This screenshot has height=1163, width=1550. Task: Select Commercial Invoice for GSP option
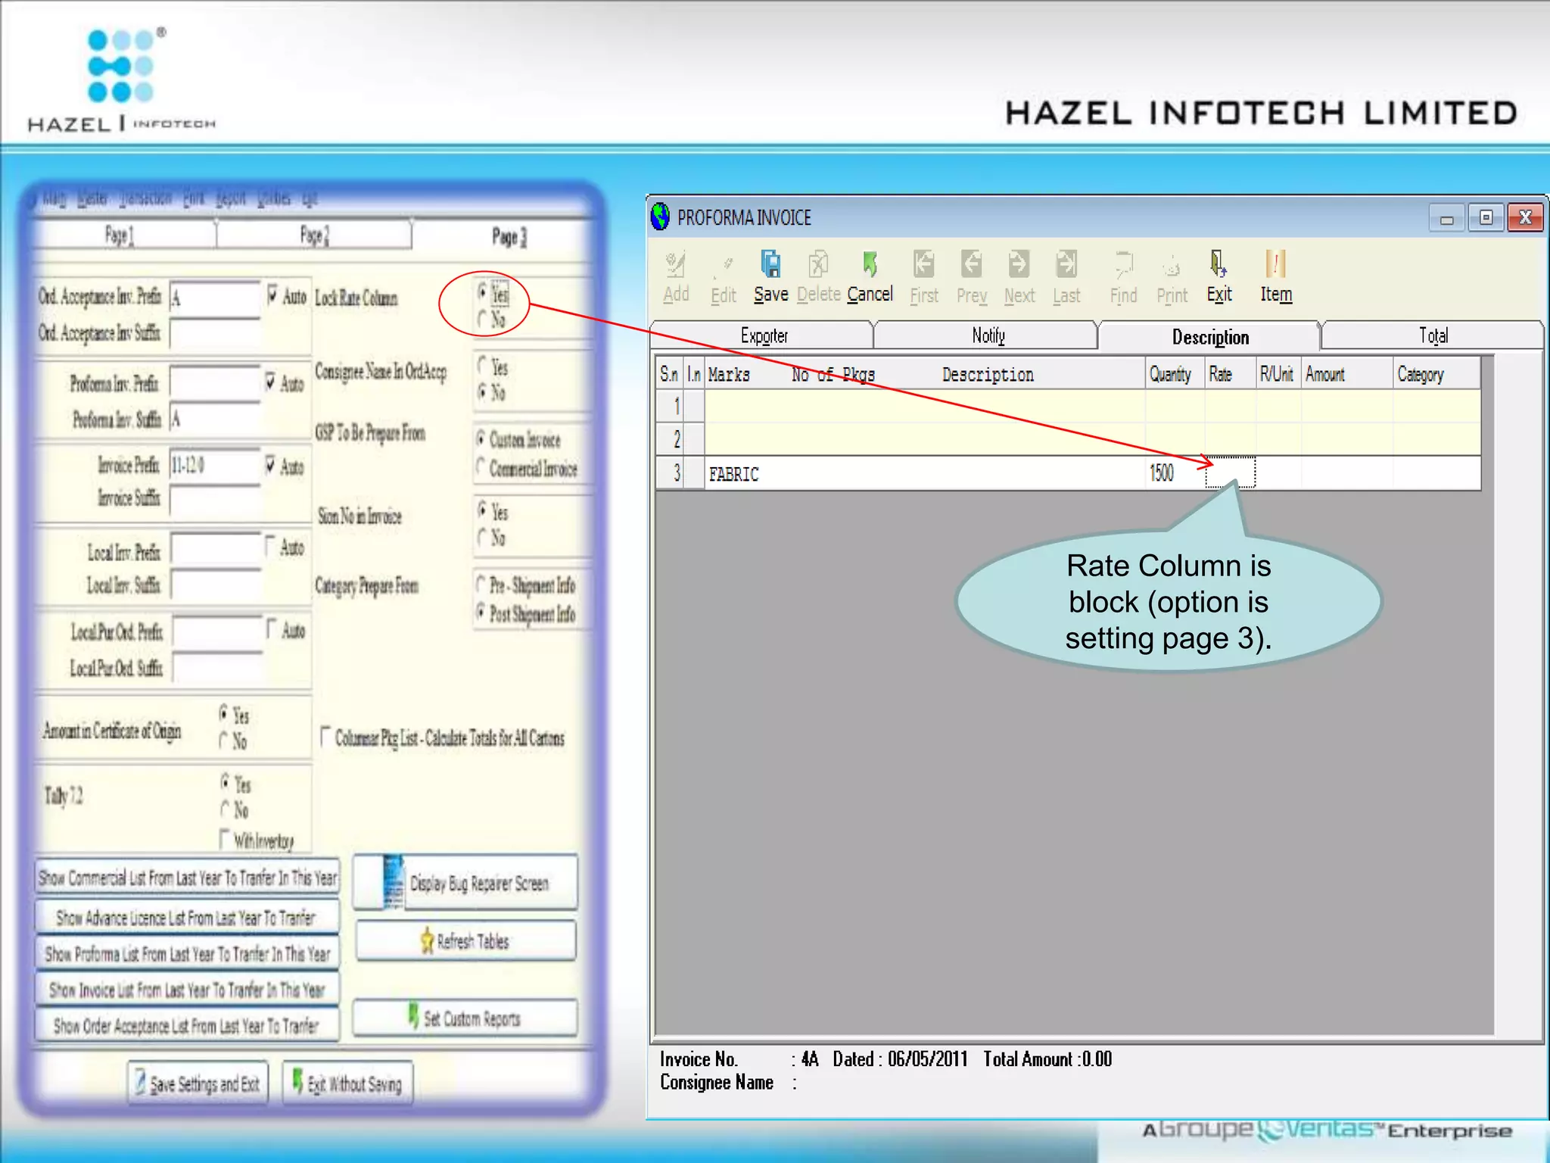(x=481, y=466)
